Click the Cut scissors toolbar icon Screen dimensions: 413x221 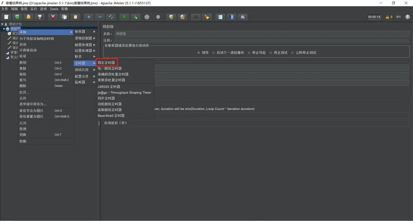point(53,17)
